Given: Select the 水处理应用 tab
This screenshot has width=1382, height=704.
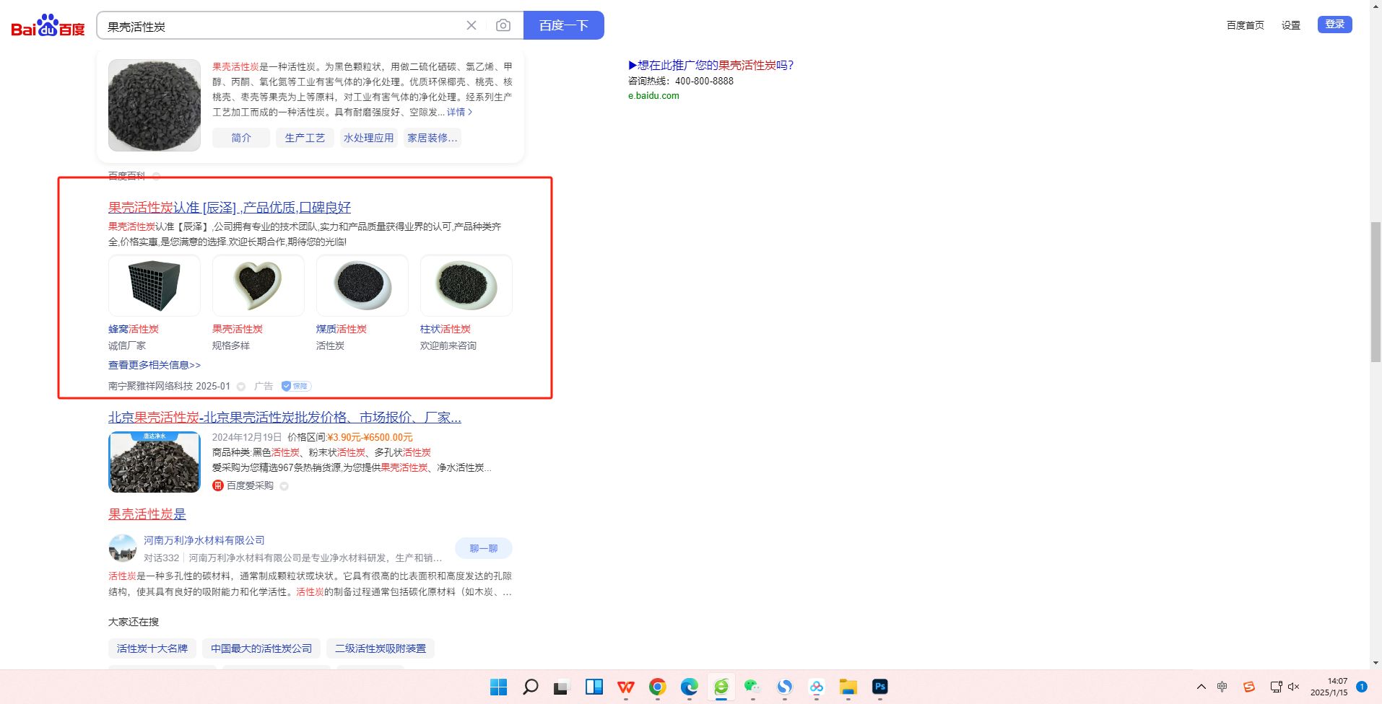Looking at the screenshot, I should point(368,138).
